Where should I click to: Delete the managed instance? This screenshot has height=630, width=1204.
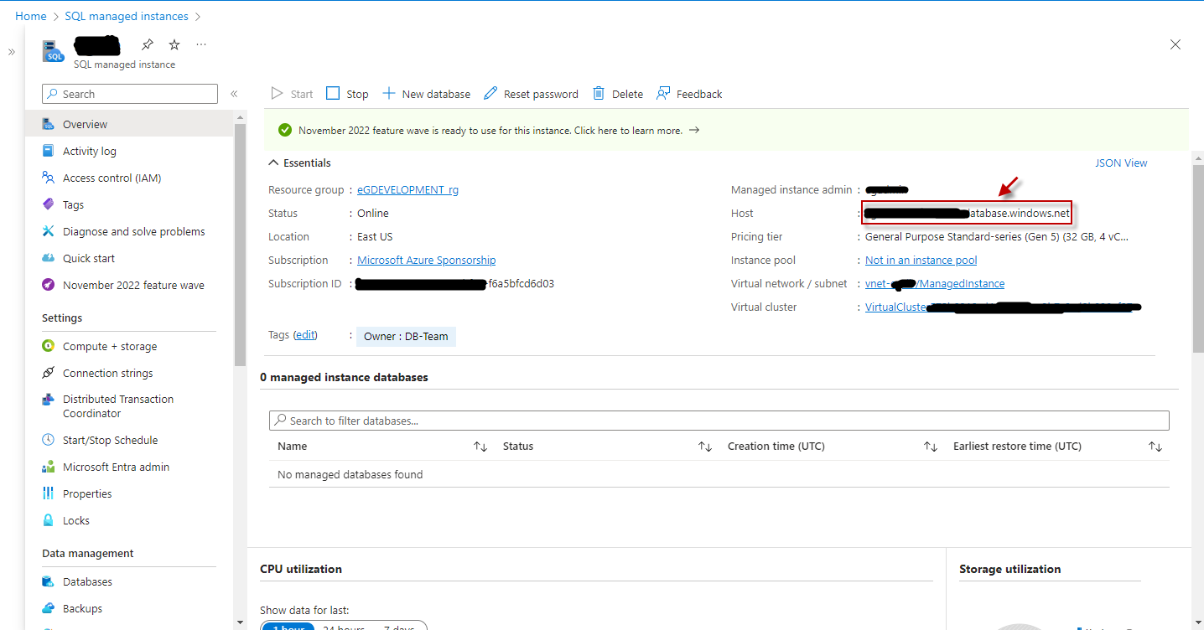(618, 94)
